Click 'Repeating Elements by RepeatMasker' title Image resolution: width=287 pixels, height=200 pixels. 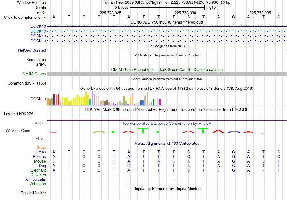[x=167, y=189]
